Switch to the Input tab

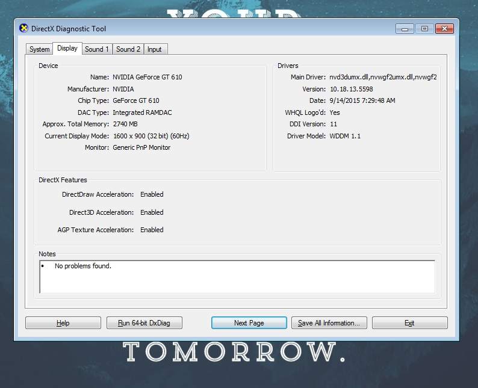(x=155, y=49)
